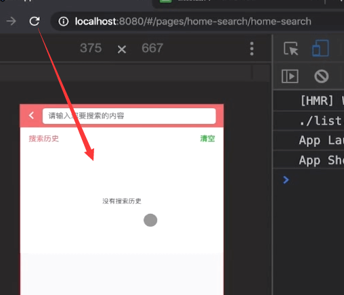
Task: Go forward with the browser arrow
Action: point(11,22)
